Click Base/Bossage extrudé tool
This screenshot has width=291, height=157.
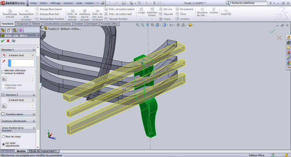pyautogui.click(x=10, y=13)
